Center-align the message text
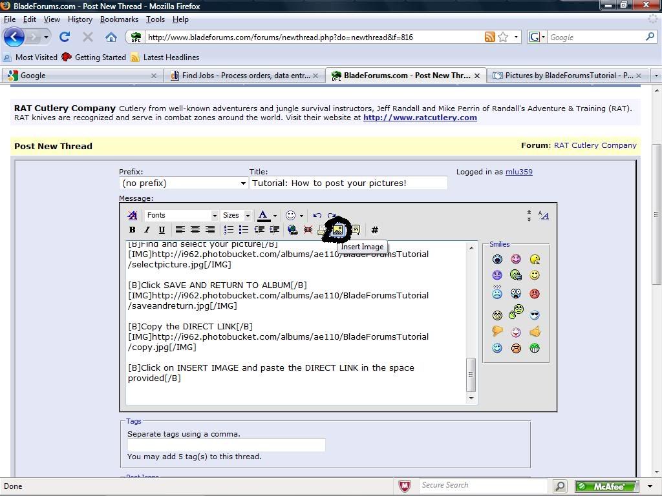This screenshot has width=662, height=496. (195, 230)
